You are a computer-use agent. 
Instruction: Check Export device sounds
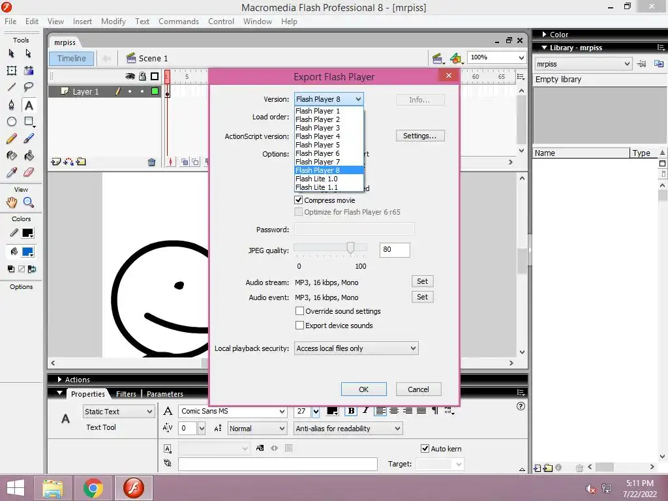pos(299,326)
